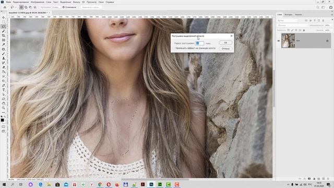Select the Clone Stamp tool
The height and width of the screenshot is (188, 334).
tap(4, 58)
